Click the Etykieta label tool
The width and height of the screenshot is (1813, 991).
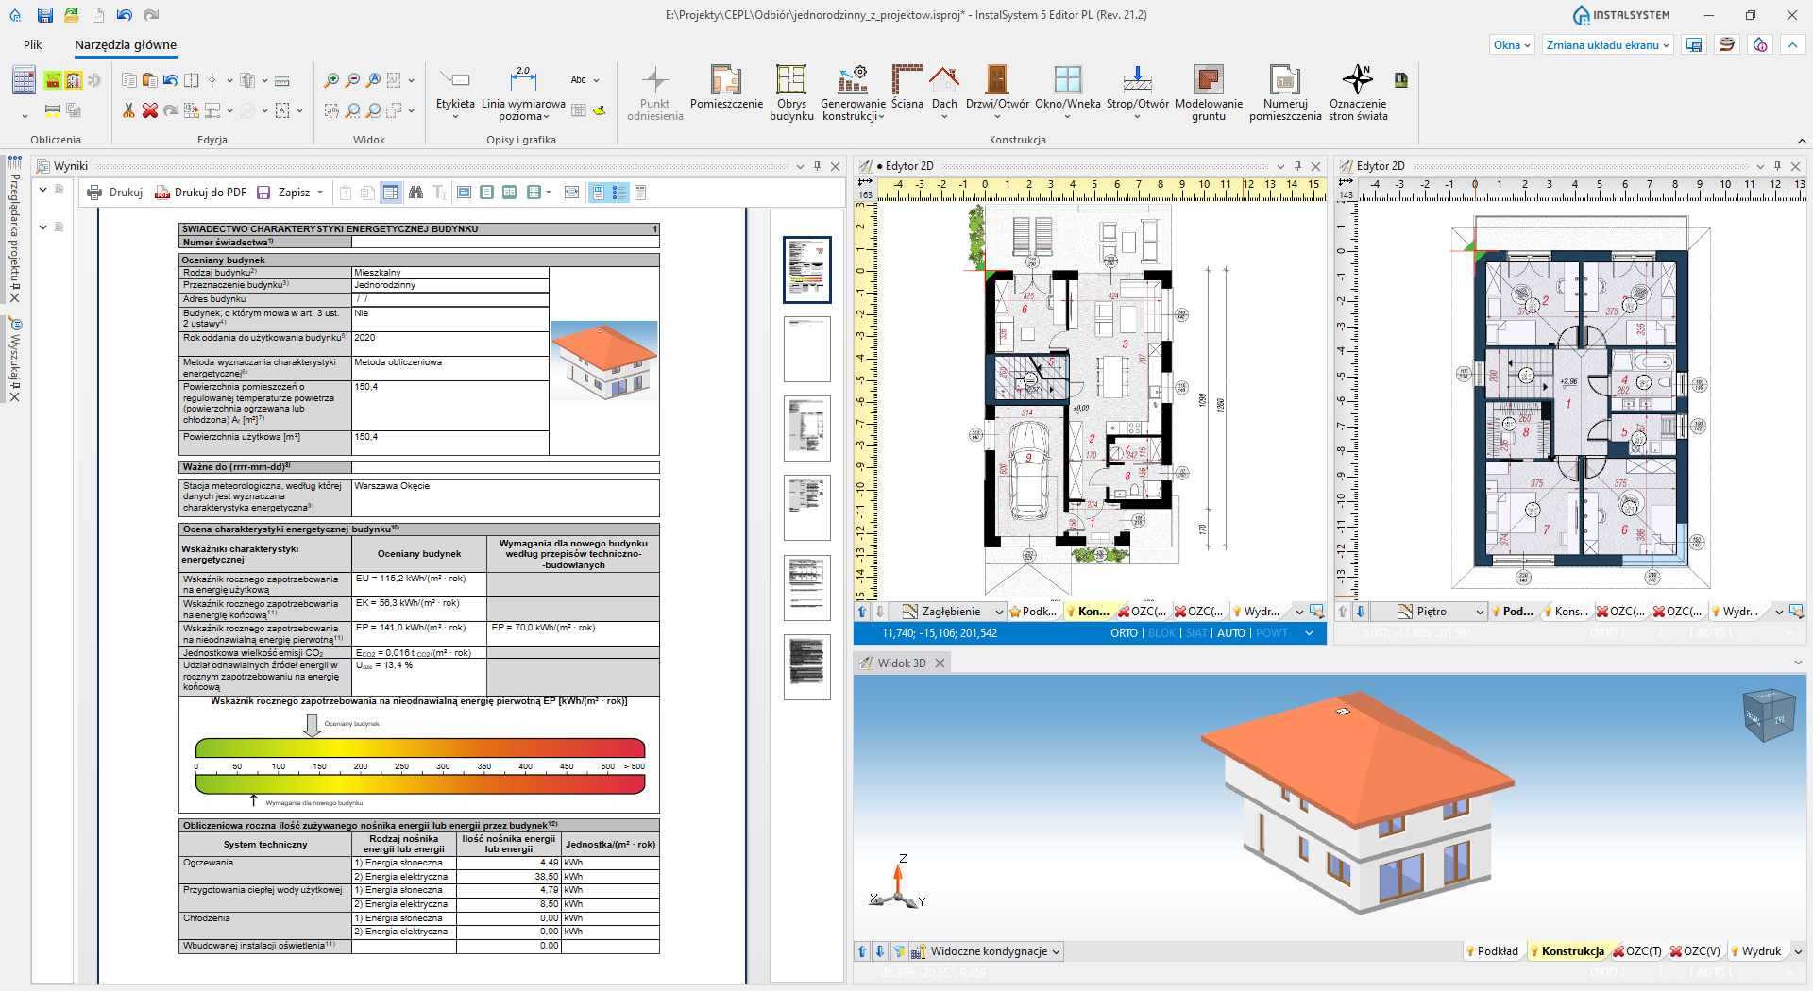click(455, 93)
